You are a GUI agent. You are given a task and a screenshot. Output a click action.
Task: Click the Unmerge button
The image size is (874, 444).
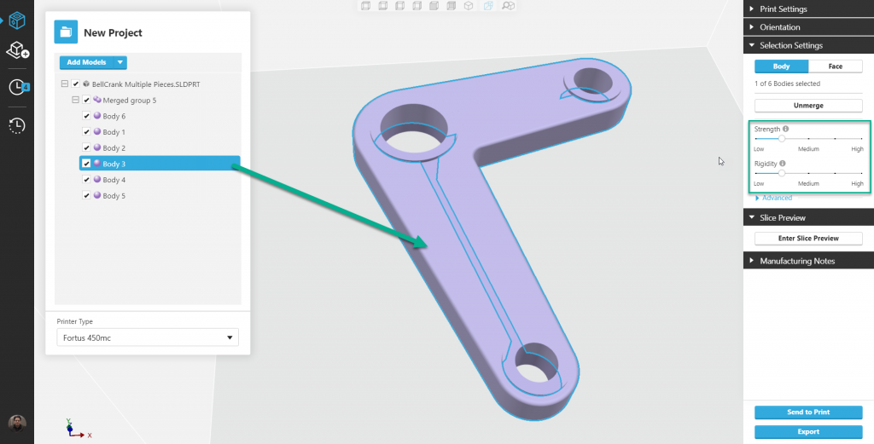[808, 105]
